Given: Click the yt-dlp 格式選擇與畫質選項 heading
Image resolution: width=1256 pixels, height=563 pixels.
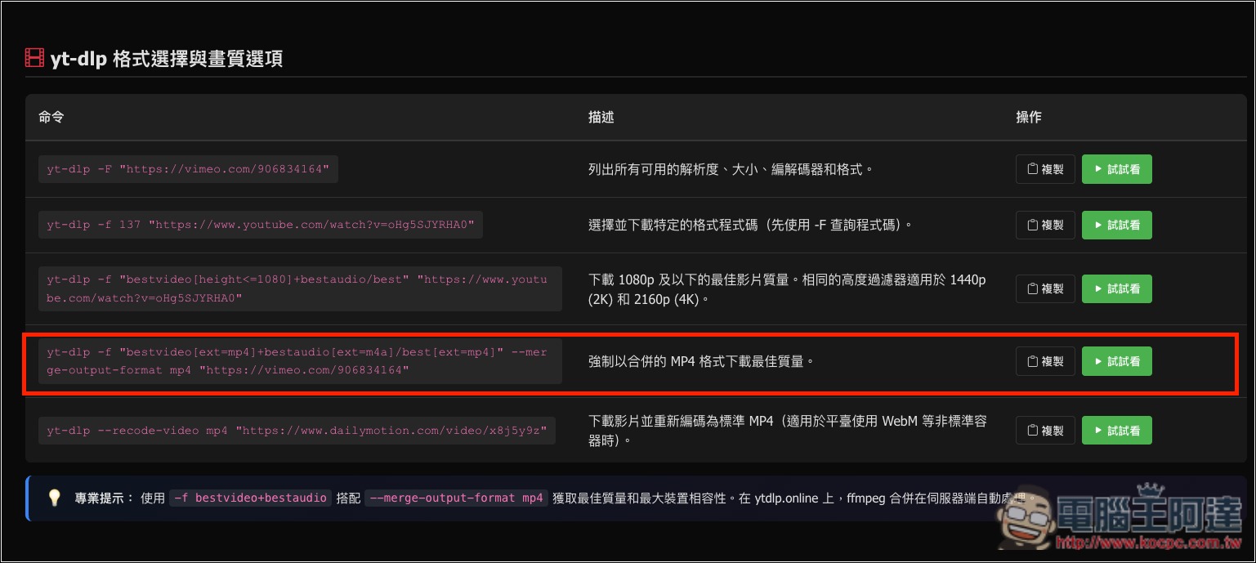Looking at the screenshot, I should click(x=167, y=59).
